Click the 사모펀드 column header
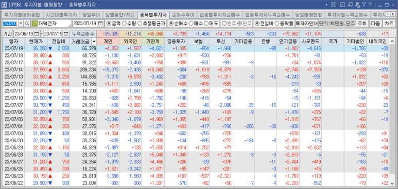 pyautogui.click(x=310, y=42)
